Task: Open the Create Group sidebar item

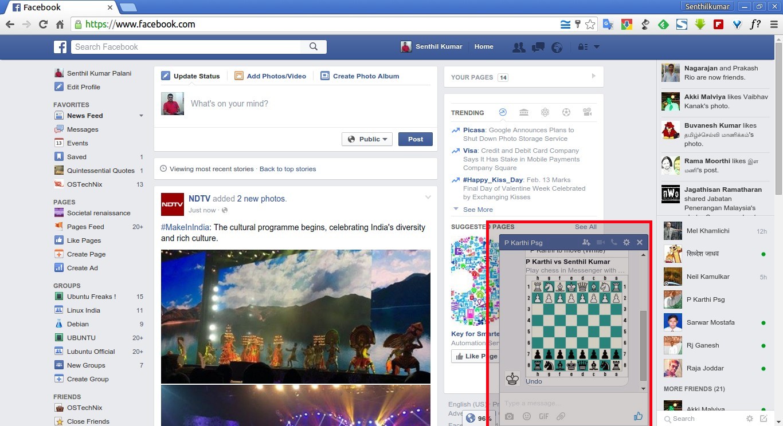Action: click(88, 379)
